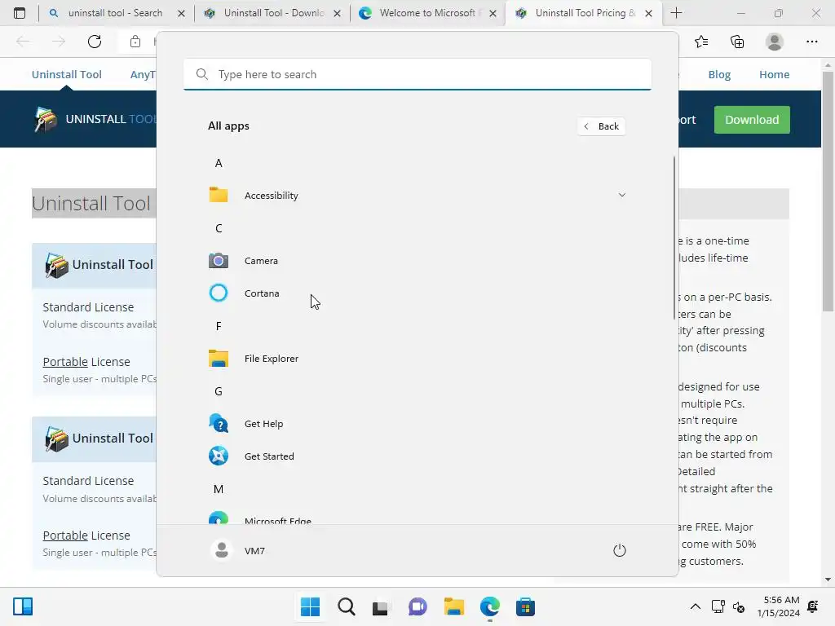Switch to Microsoft Edge on the taskbar
The width and height of the screenshot is (835, 626).
pos(490,606)
